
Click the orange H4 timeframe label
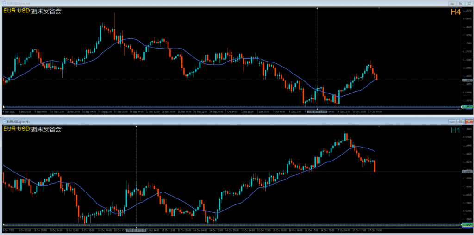455,12
